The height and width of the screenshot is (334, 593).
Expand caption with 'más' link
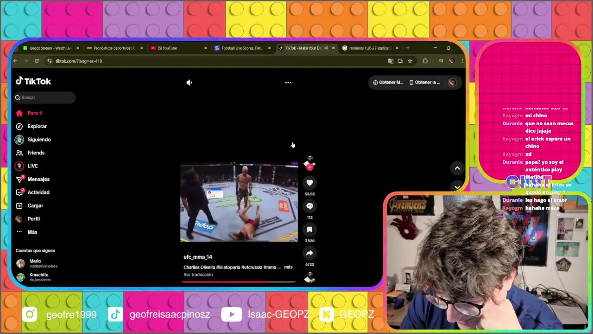click(x=288, y=267)
